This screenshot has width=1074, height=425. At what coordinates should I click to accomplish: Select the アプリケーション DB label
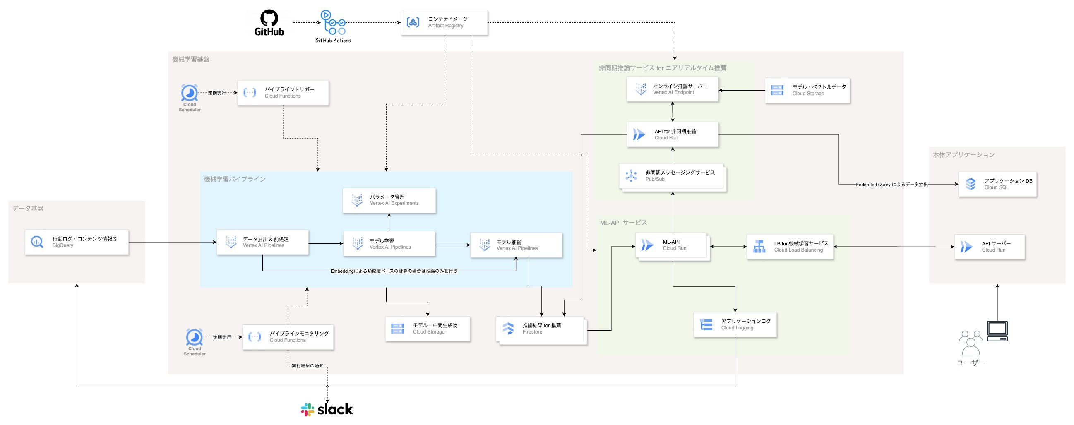(1009, 181)
